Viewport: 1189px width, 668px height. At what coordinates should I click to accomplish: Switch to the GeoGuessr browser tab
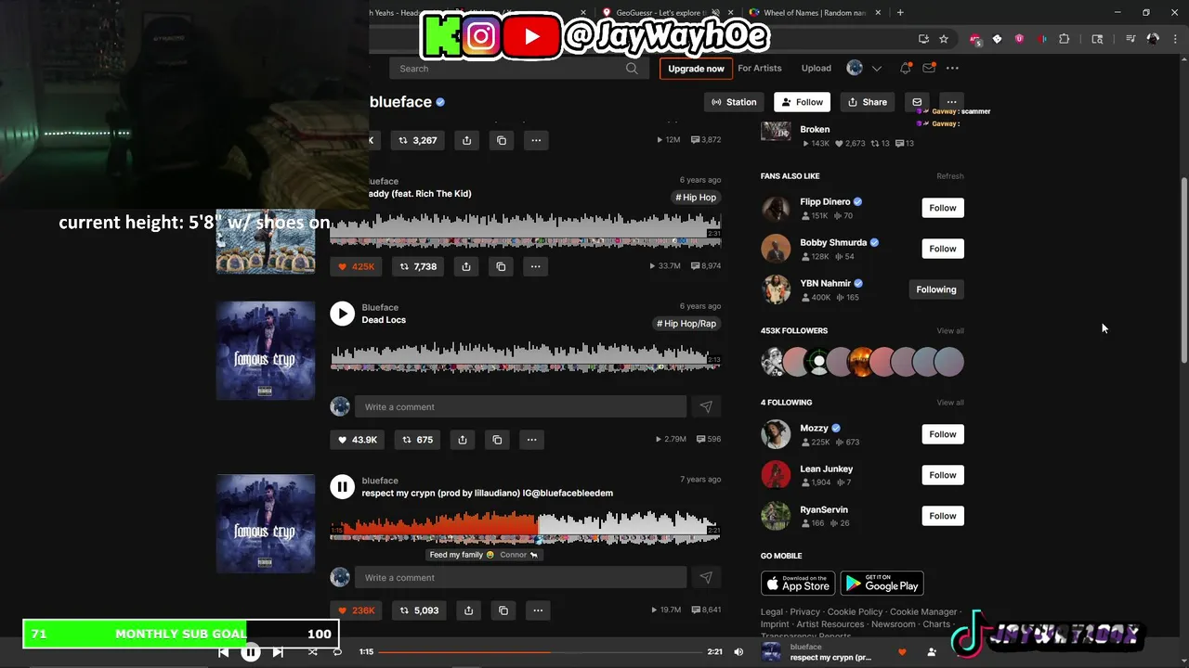664,13
